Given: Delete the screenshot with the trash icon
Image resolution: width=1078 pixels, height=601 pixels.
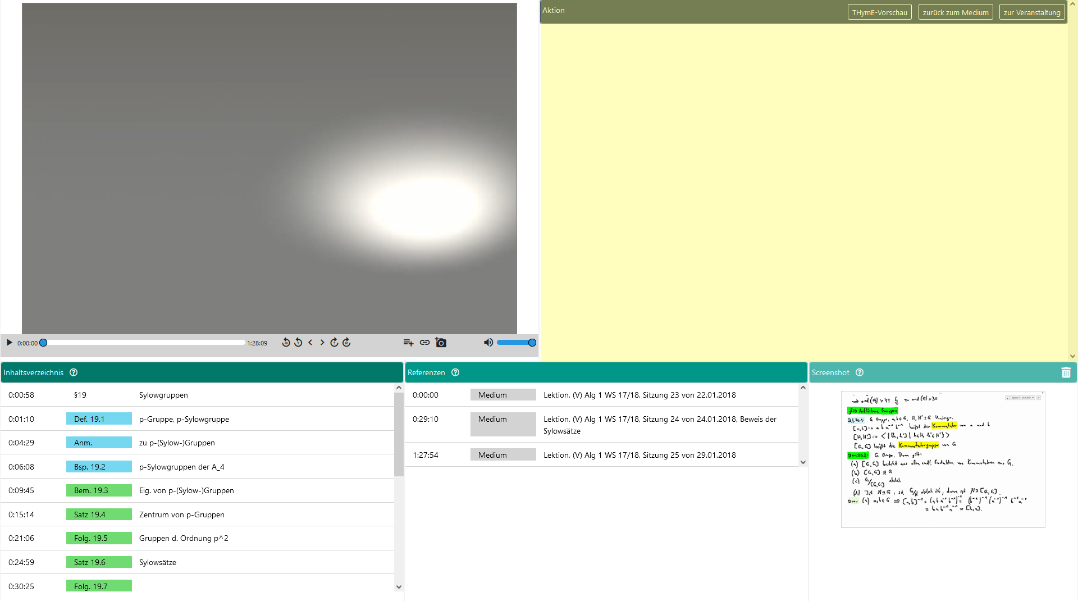Looking at the screenshot, I should click(1066, 372).
